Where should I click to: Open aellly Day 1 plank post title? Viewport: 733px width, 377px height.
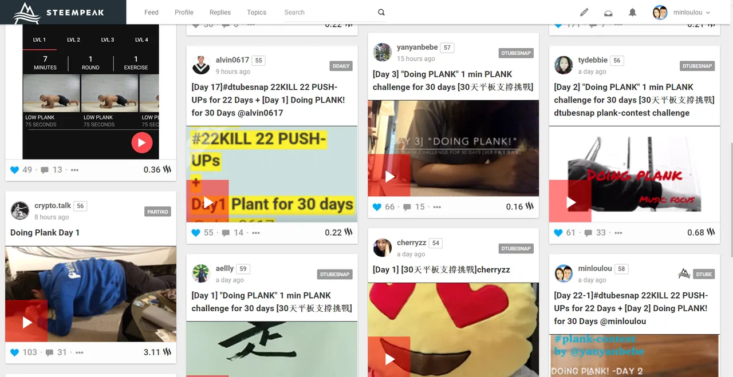pyautogui.click(x=271, y=301)
